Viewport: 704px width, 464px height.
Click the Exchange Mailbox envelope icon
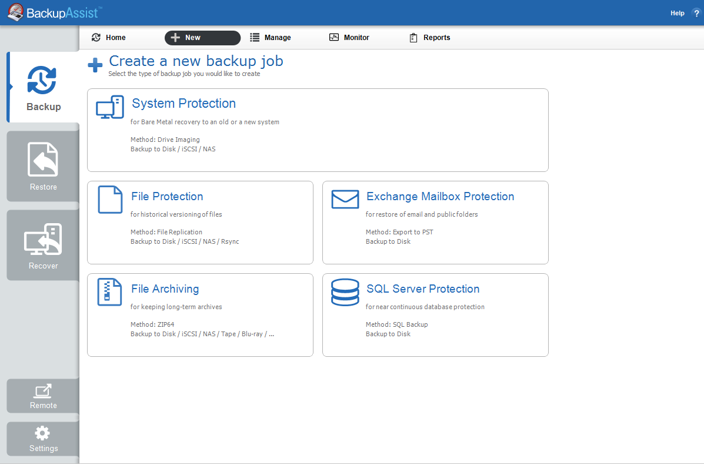coord(345,199)
